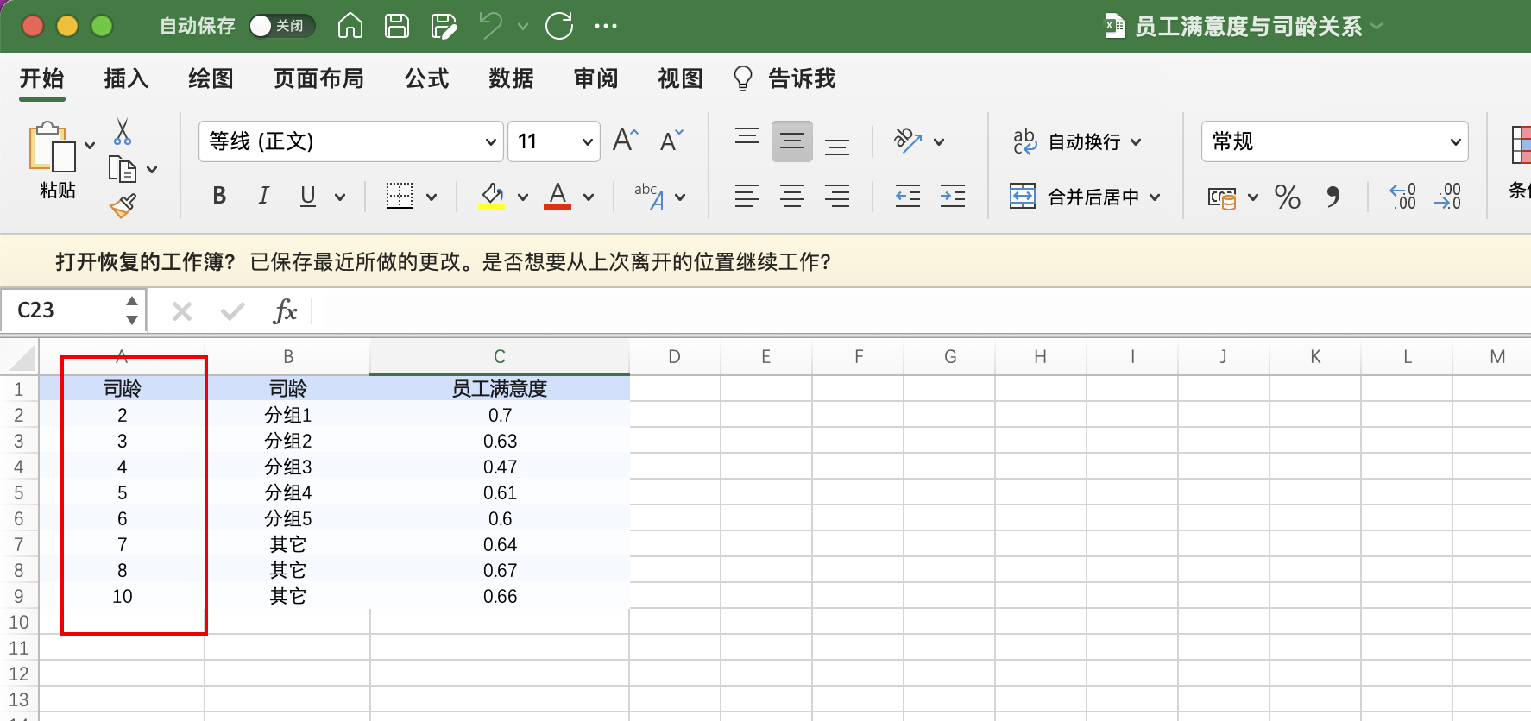Toggle middle vertical alignment
Image resolution: width=1531 pixels, height=721 pixels.
[x=791, y=141]
